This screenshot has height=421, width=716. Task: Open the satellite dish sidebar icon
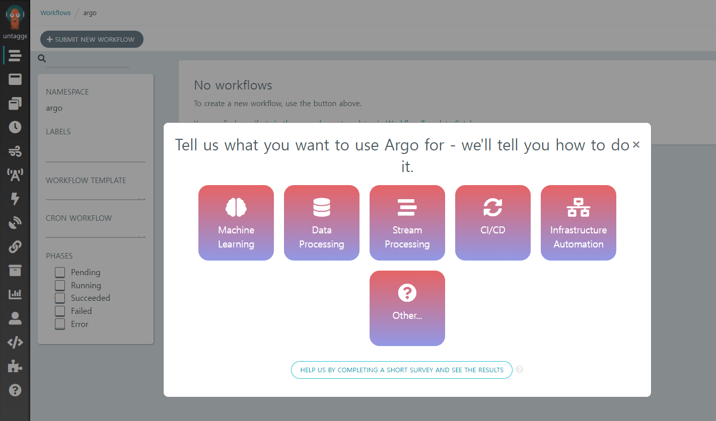(x=15, y=223)
